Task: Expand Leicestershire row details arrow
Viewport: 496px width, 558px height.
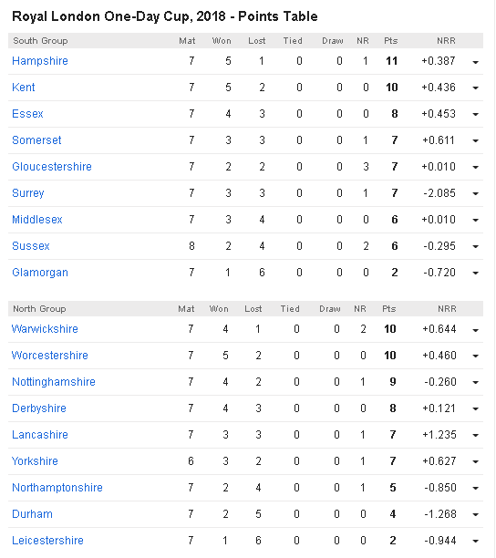Action: click(475, 542)
